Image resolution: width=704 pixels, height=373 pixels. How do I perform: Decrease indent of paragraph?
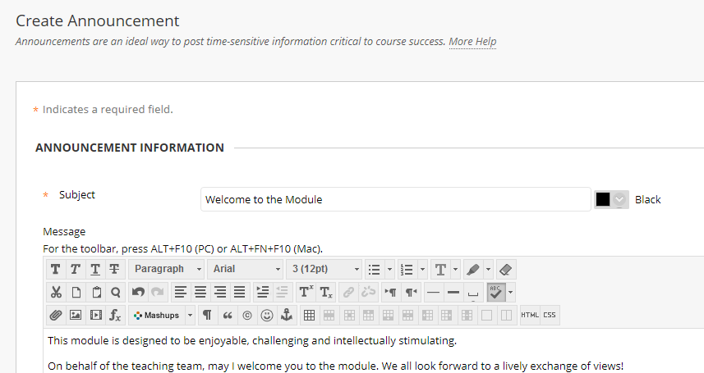click(283, 293)
